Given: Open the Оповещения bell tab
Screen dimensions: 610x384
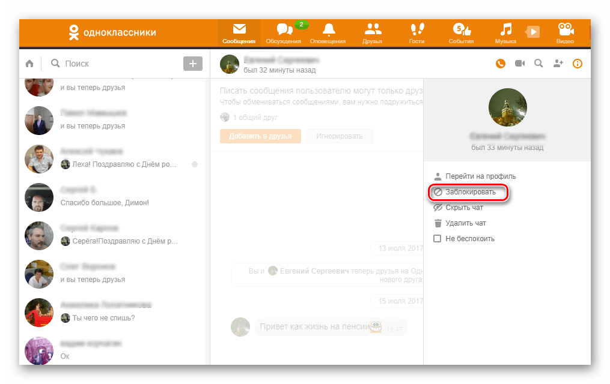Looking at the screenshot, I should pyautogui.click(x=328, y=34).
